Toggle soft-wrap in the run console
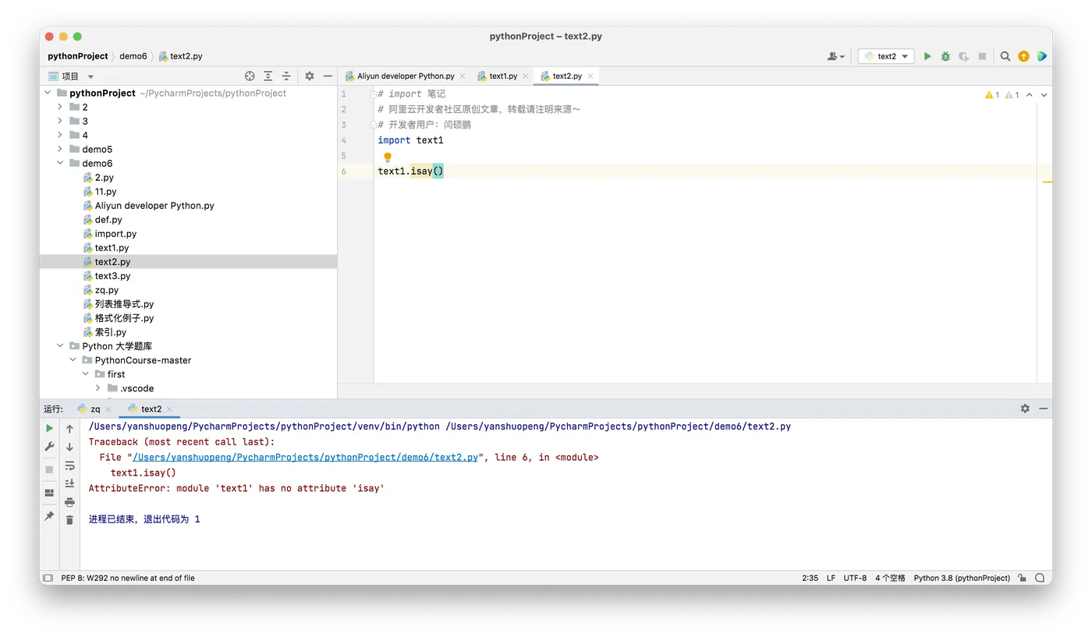 (x=69, y=465)
